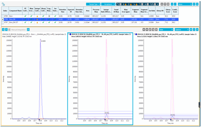The height and width of the screenshot is (127, 201).
Task: Select the row with index 8795
Action: click(x=90, y=16)
